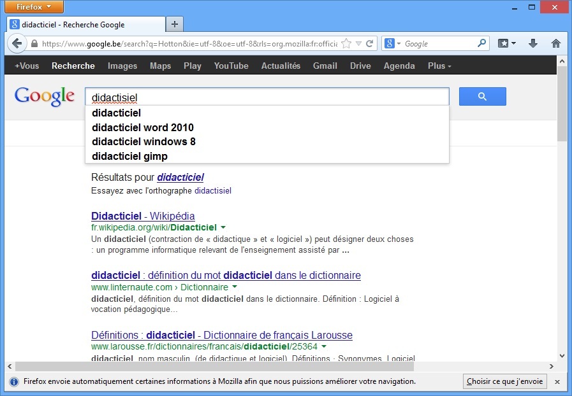Close the Firefox window
Screen dimensions: 572x396
pyautogui.click(x=555, y=7)
